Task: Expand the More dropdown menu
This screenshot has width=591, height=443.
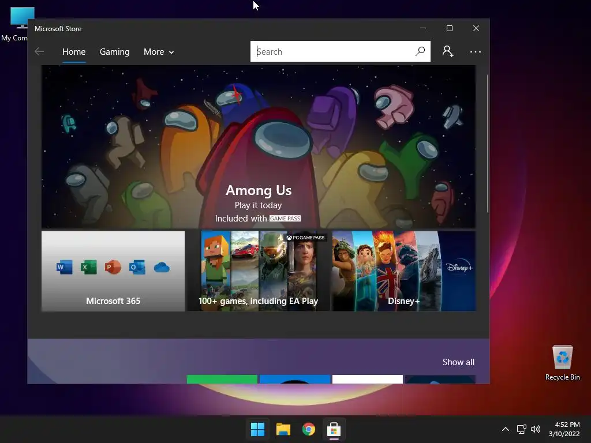Action: tap(159, 52)
